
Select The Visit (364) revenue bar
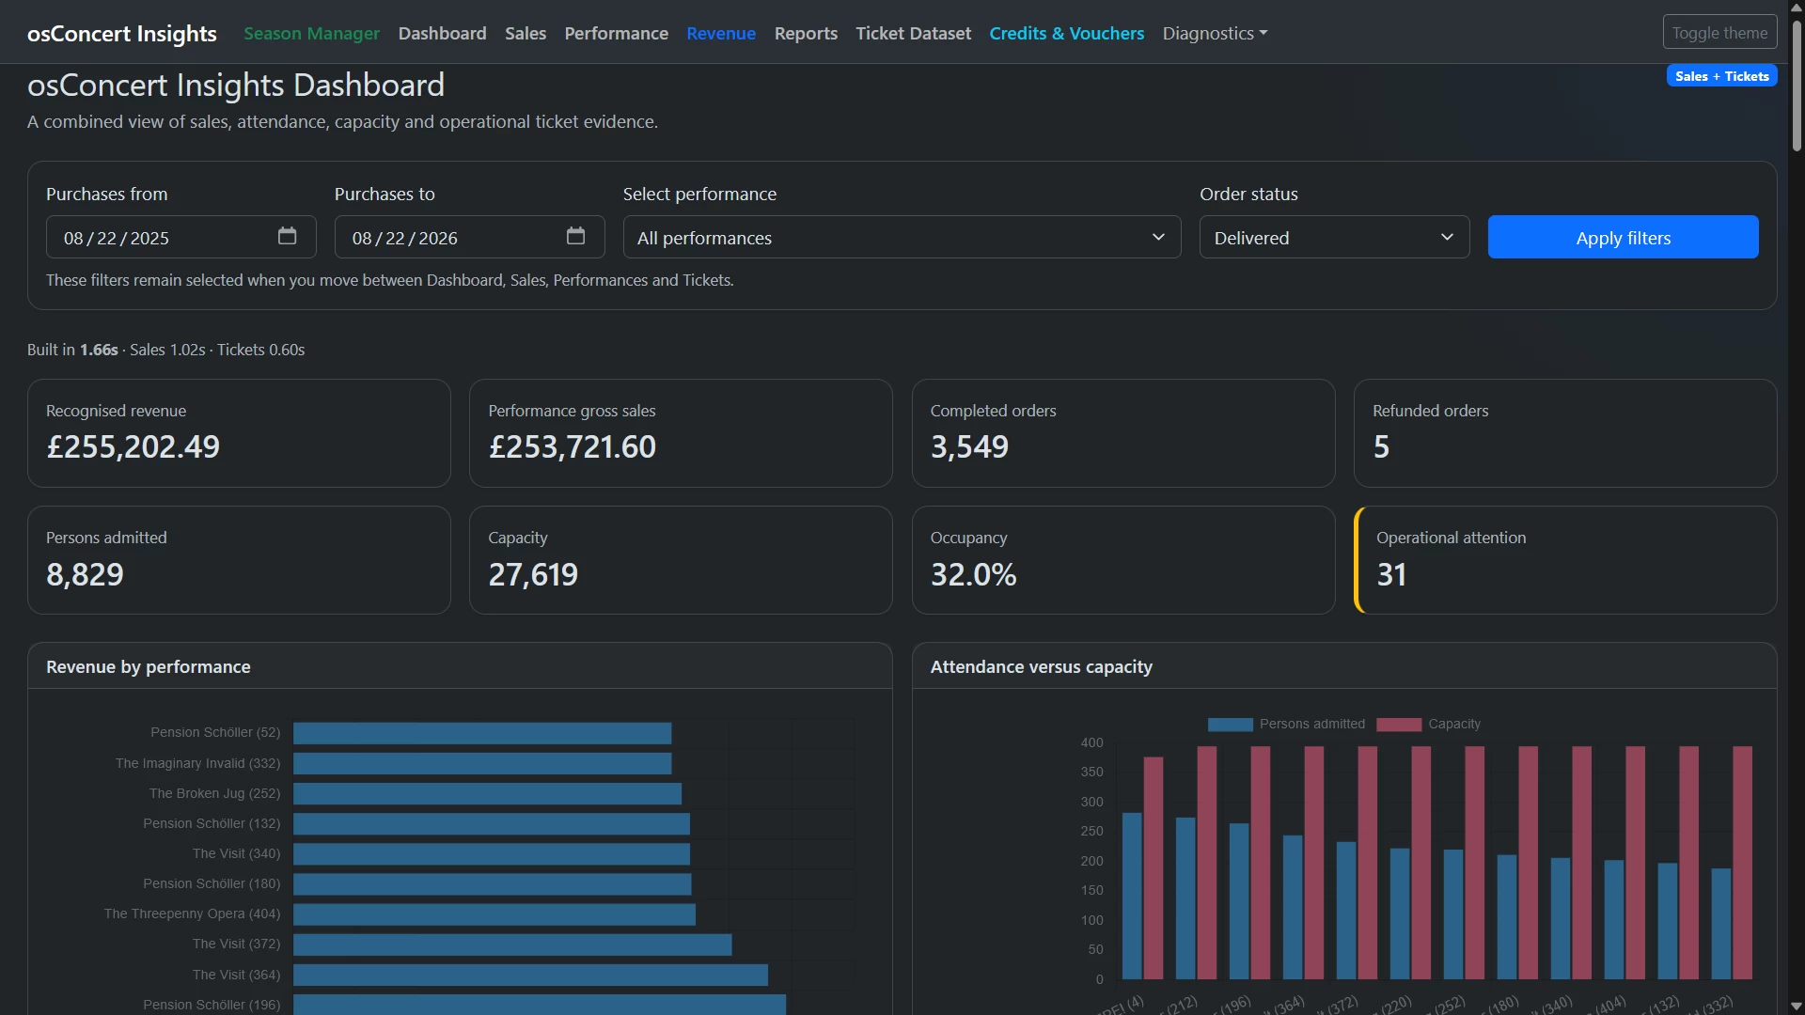(530, 975)
